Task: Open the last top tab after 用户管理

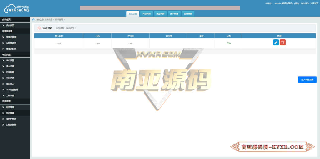Action: click(x=188, y=14)
